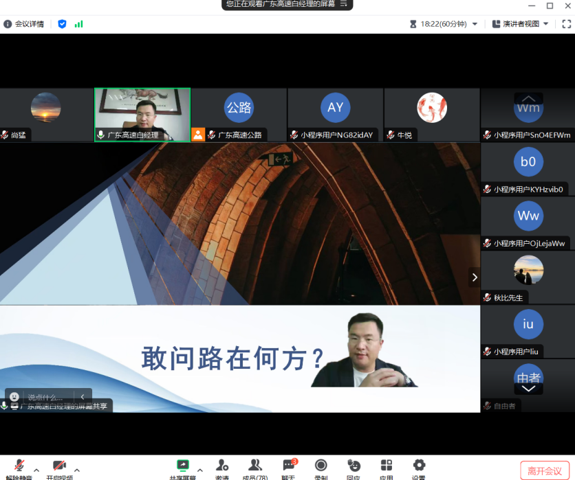This screenshot has height=480, width=575.
Task: Open the 聊天 chat panel
Action: 288,468
